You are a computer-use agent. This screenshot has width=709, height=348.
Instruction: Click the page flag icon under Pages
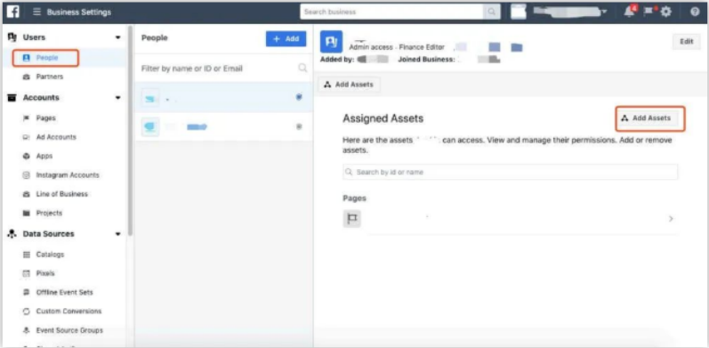click(351, 219)
